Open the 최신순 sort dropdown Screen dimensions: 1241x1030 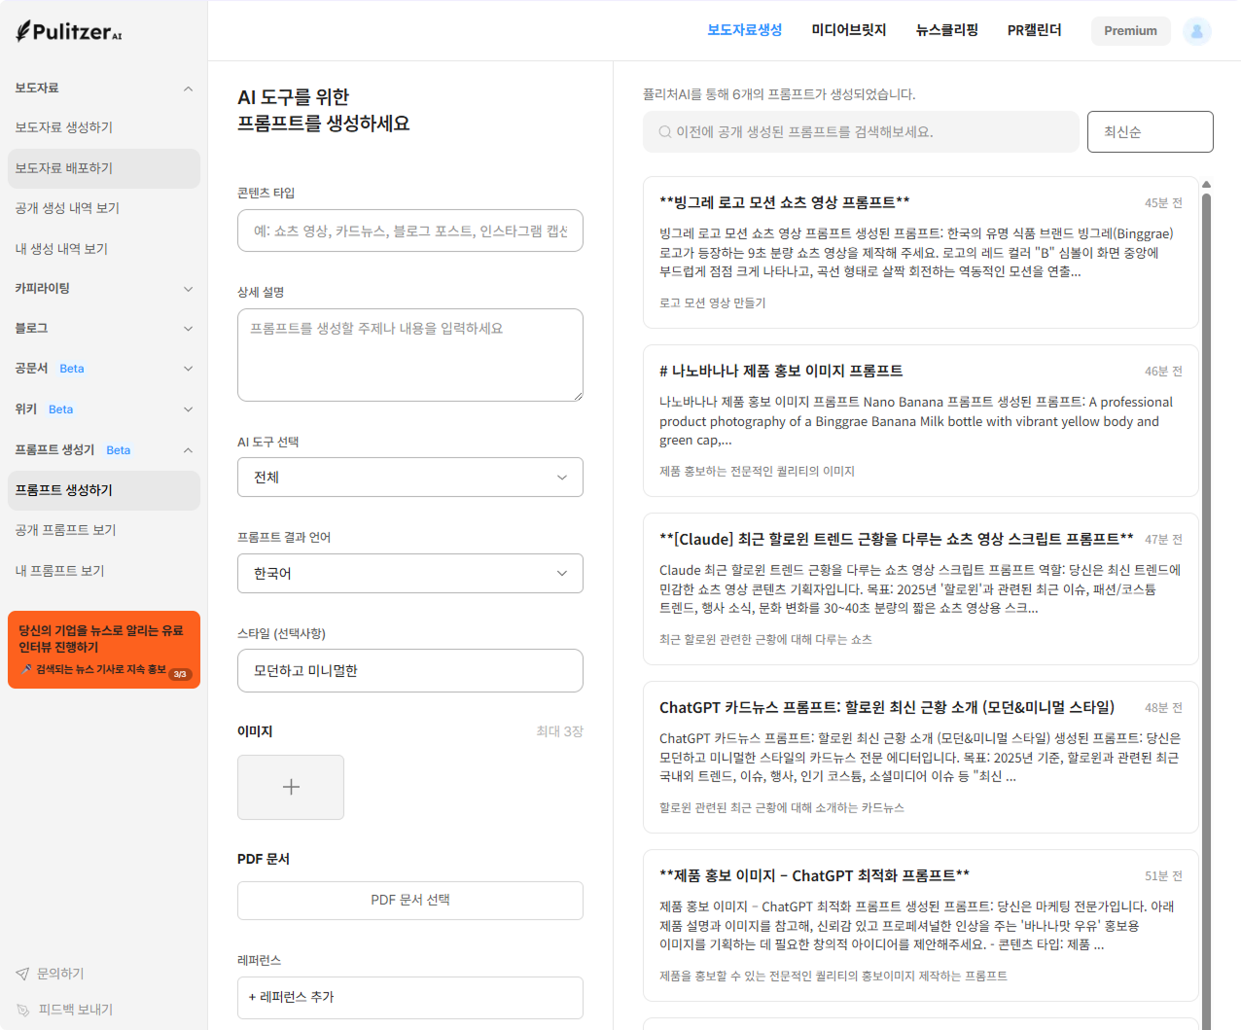[1150, 132]
